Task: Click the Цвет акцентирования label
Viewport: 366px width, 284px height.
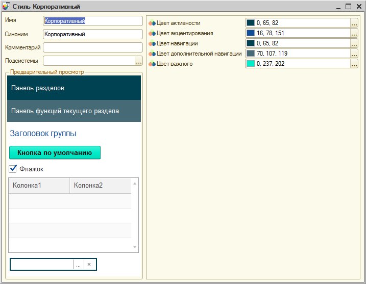Action: pyautogui.click(x=185, y=33)
